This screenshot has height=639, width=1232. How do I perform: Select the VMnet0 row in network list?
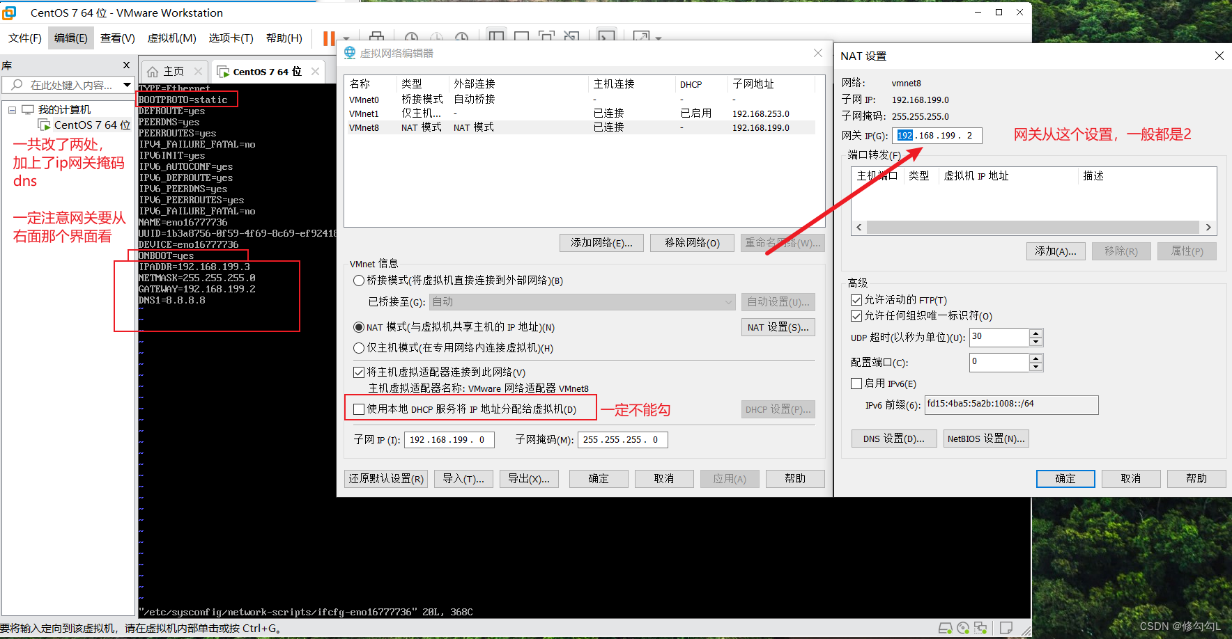(x=581, y=100)
